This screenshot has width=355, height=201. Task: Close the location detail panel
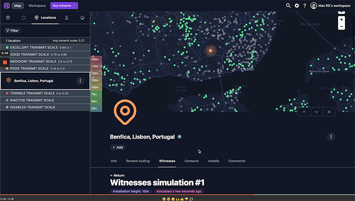tap(329, 112)
